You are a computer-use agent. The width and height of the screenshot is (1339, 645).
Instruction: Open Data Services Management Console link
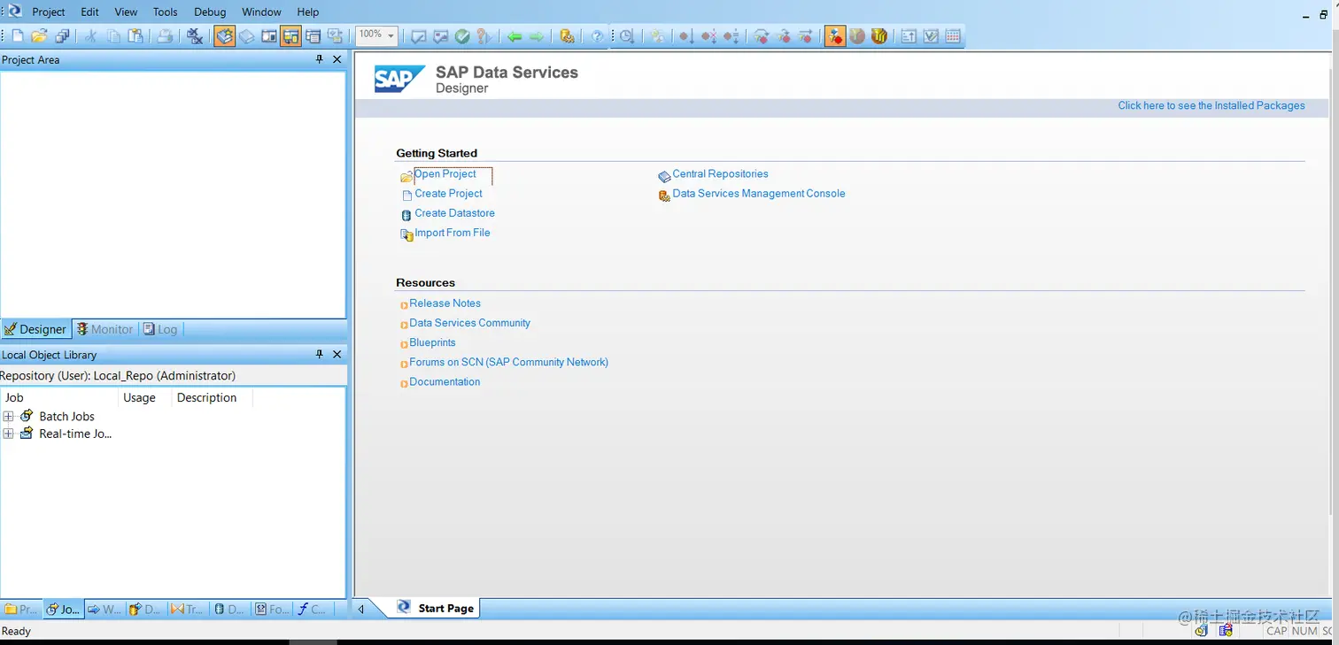point(759,194)
